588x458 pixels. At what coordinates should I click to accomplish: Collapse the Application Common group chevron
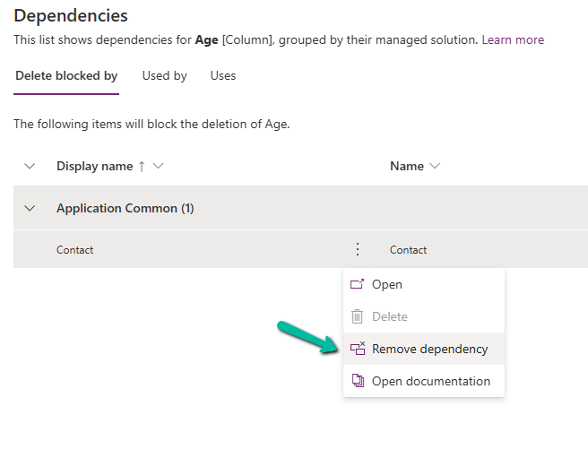click(x=30, y=208)
